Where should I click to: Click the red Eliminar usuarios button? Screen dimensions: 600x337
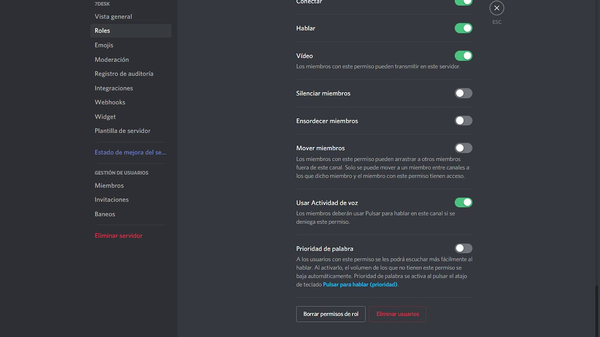pos(397,314)
